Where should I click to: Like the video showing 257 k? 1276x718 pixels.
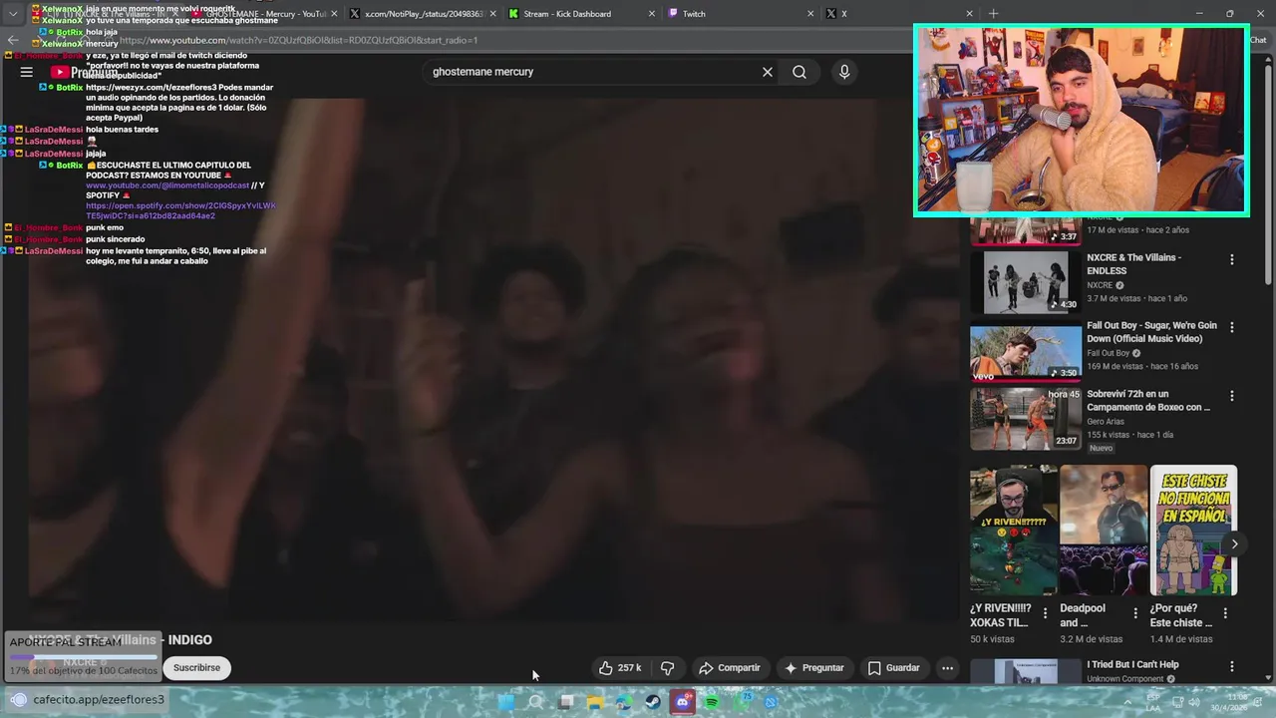619,668
